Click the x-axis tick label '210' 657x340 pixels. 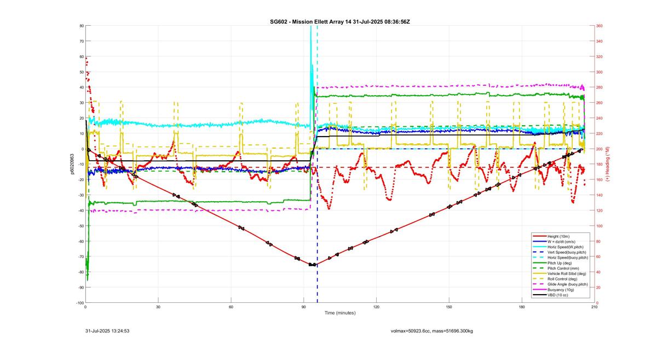click(x=594, y=307)
